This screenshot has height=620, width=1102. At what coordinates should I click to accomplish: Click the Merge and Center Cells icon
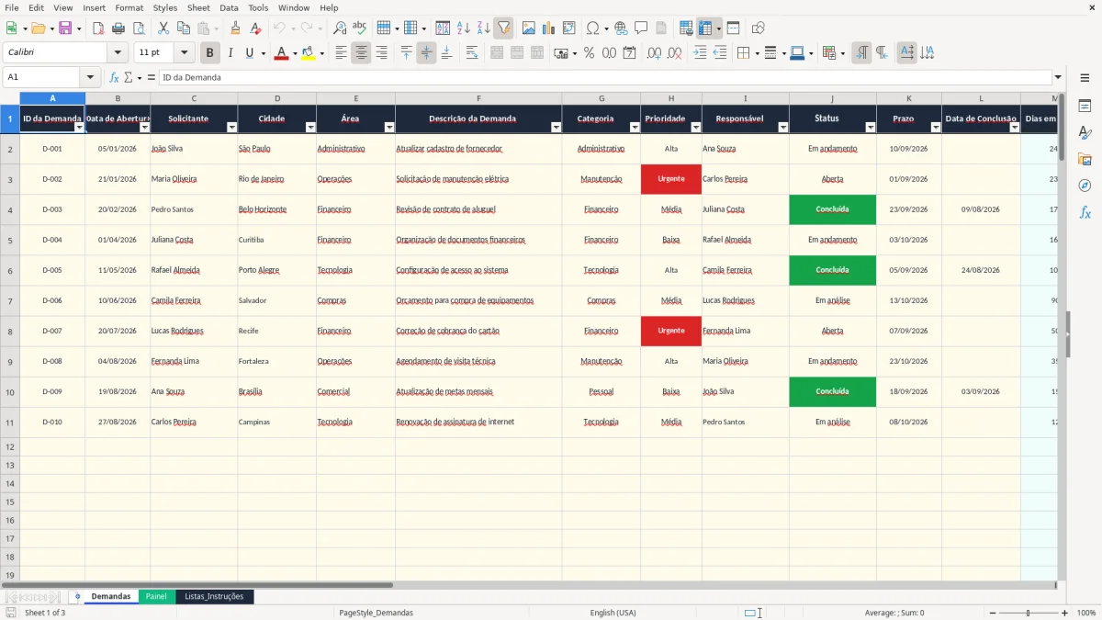(497, 53)
